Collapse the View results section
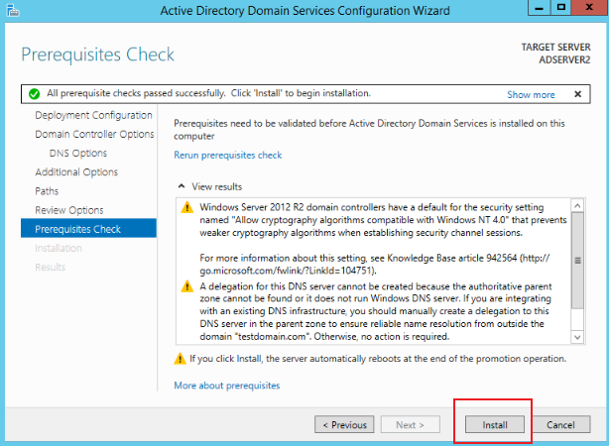Screen dimensions: 609x446 182,186
